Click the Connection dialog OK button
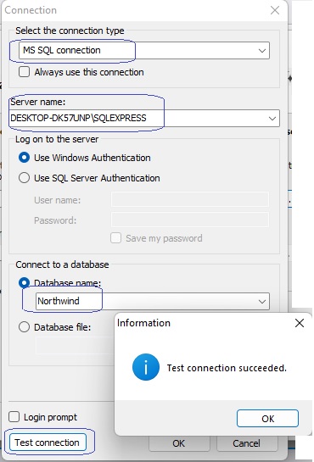 pos(179,443)
